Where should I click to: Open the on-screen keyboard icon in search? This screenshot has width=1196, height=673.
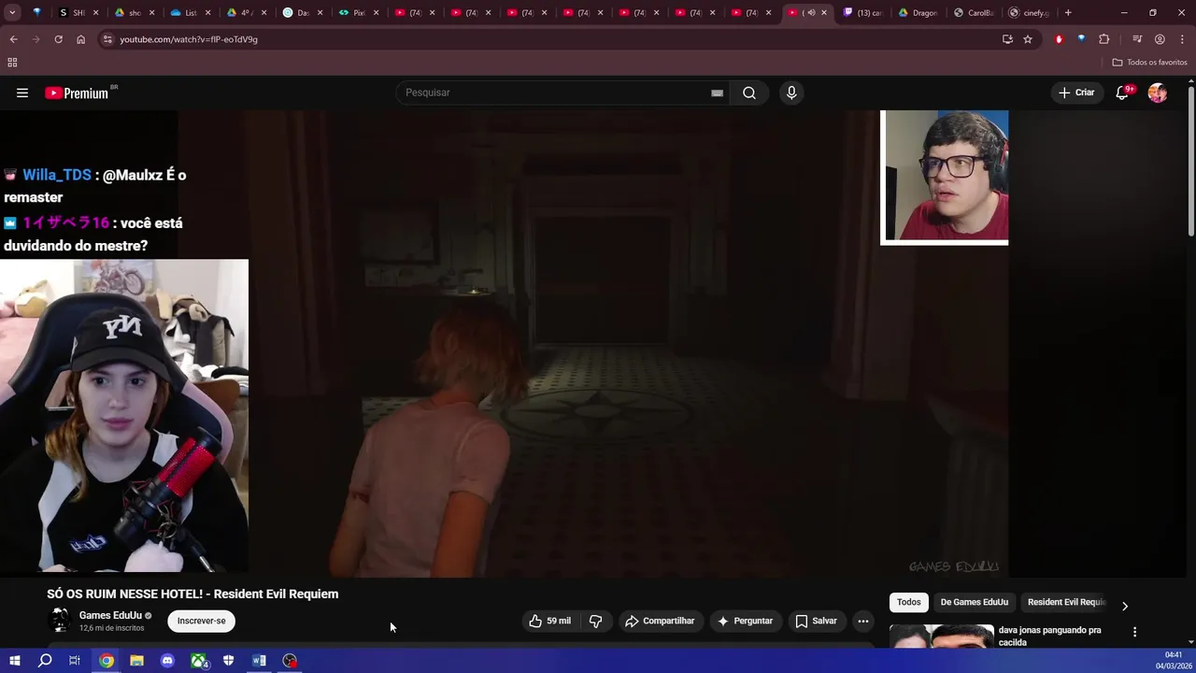tap(717, 93)
